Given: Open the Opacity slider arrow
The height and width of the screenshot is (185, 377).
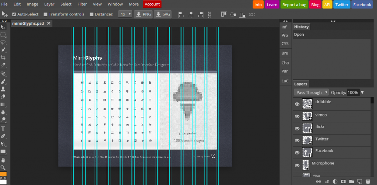Looking at the screenshot, I should pos(362,92).
